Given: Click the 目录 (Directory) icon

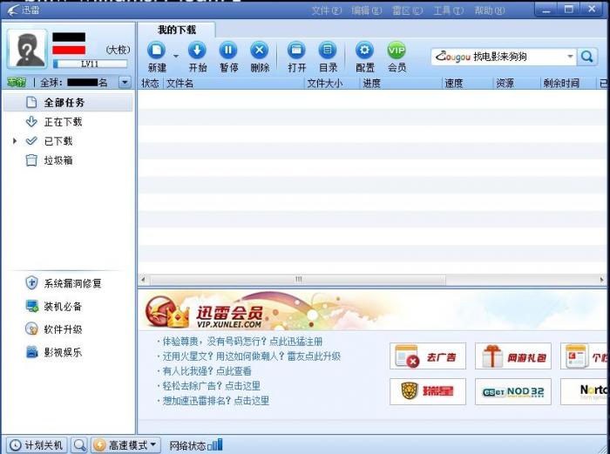Looking at the screenshot, I should click(x=328, y=51).
